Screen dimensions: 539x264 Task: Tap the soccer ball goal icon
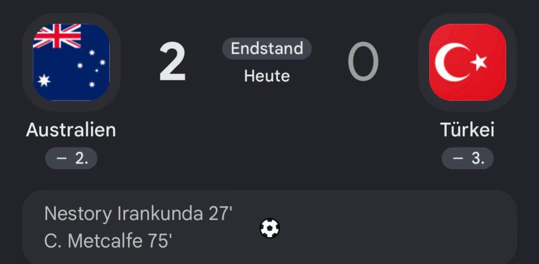[270, 228]
